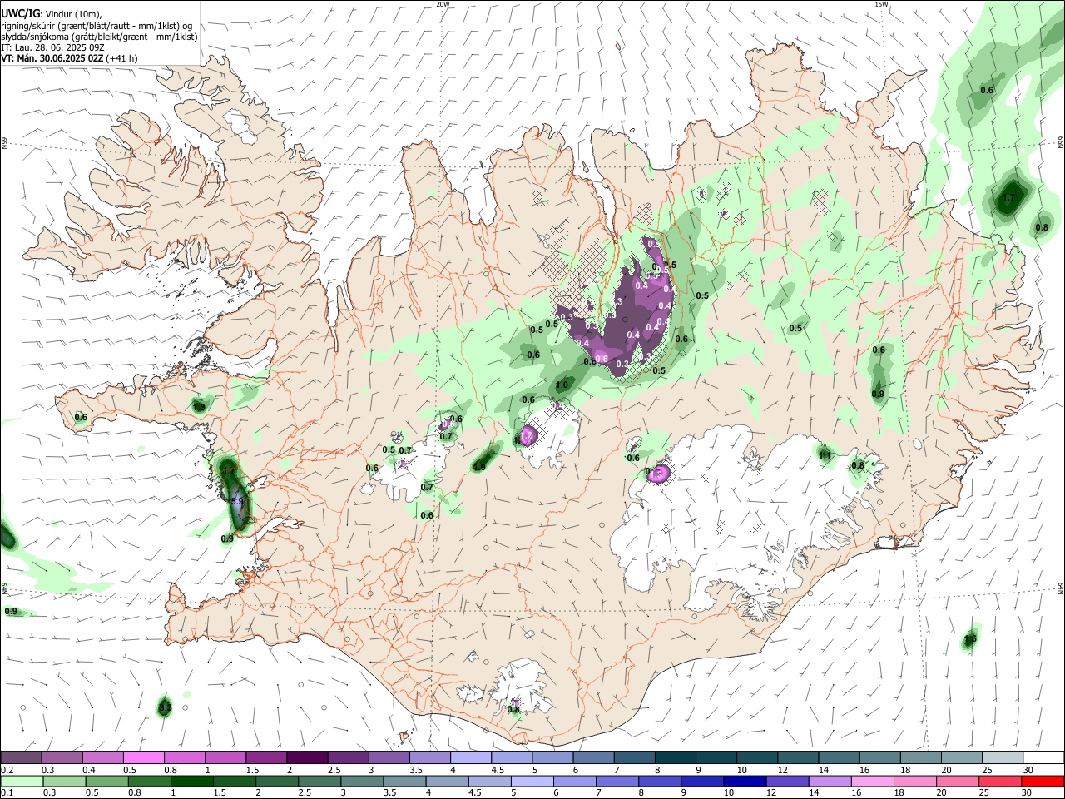Click the 'Vindur (10m)' header text
1065x799 pixels.
75,14
